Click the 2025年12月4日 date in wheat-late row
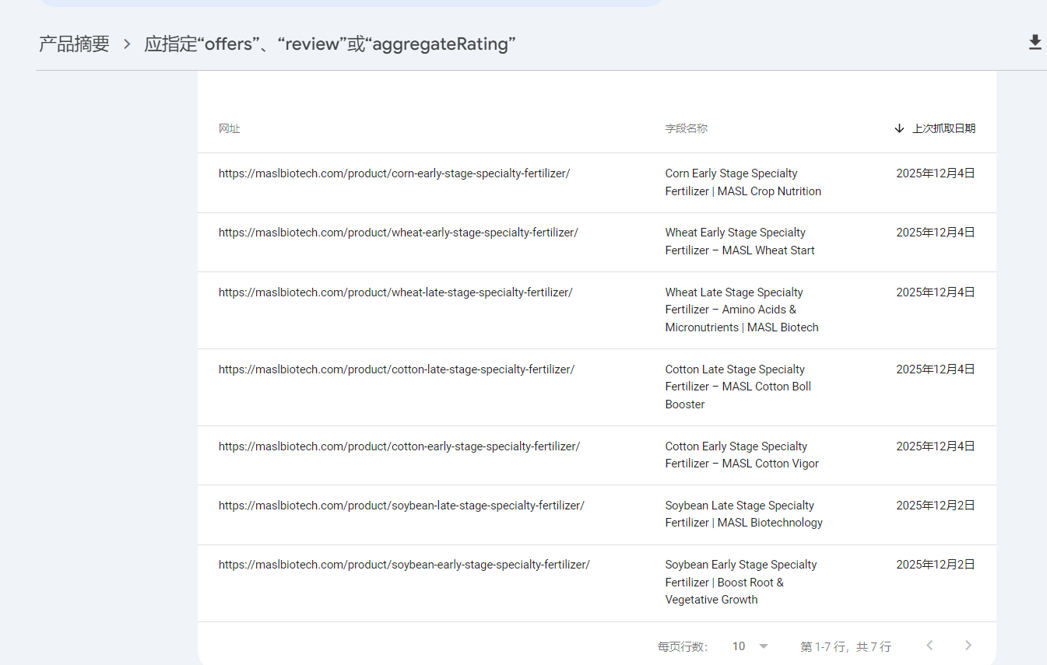 935,292
